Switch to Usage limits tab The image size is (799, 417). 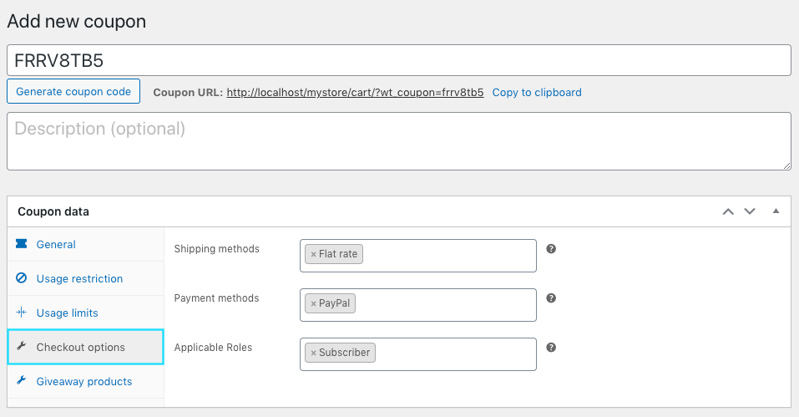click(86, 313)
